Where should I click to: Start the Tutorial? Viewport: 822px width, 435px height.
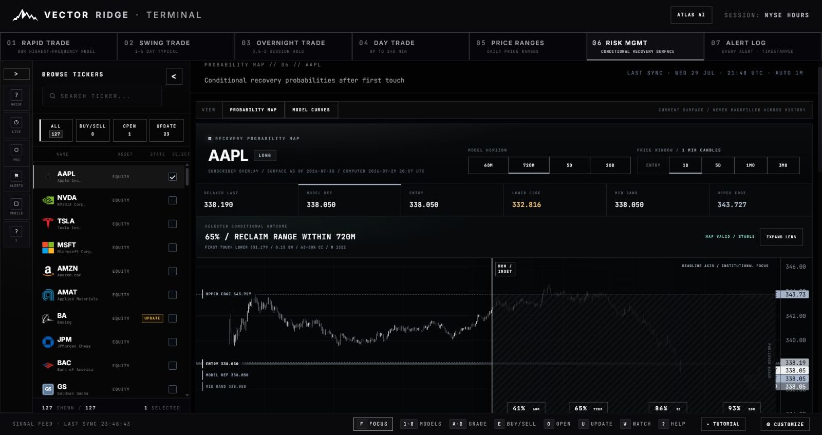click(x=723, y=424)
